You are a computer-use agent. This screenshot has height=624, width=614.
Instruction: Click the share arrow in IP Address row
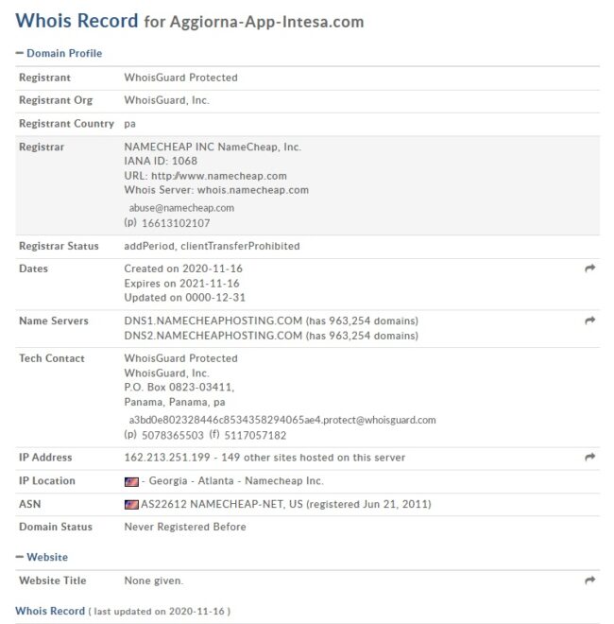point(589,457)
